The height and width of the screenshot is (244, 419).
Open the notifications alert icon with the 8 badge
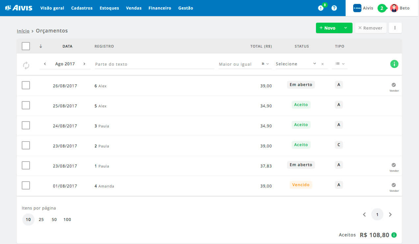(x=321, y=8)
